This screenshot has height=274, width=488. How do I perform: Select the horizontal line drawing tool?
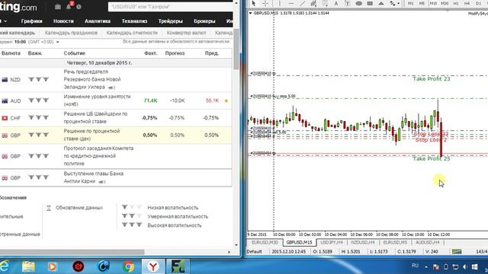(291, 3)
